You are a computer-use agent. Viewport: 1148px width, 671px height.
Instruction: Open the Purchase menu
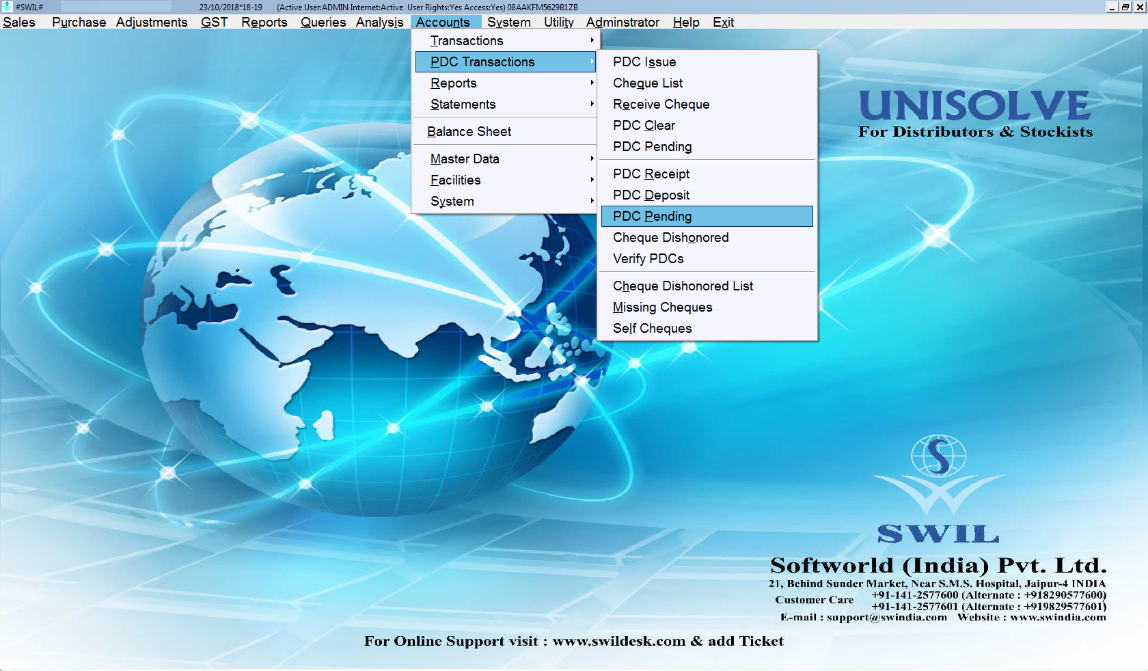pyautogui.click(x=79, y=23)
